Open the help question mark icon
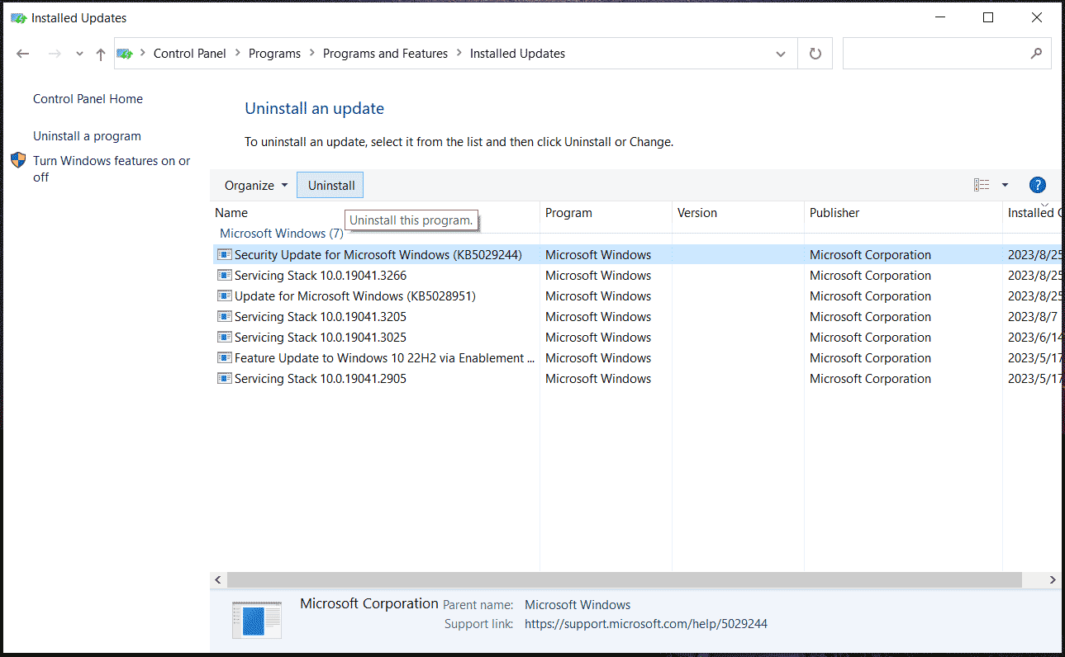 point(1038,185)
